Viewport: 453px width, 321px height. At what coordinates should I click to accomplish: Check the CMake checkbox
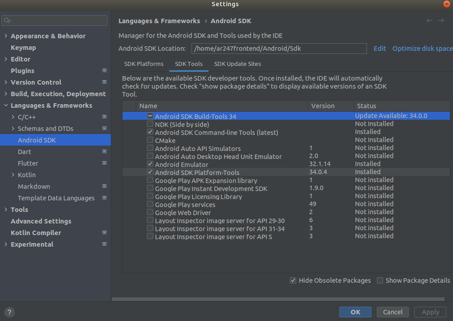150,140
